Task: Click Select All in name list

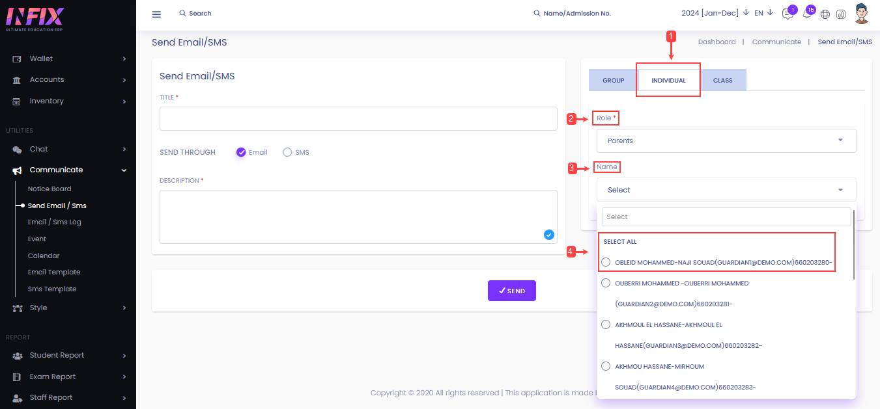Action: click(619, 242)
